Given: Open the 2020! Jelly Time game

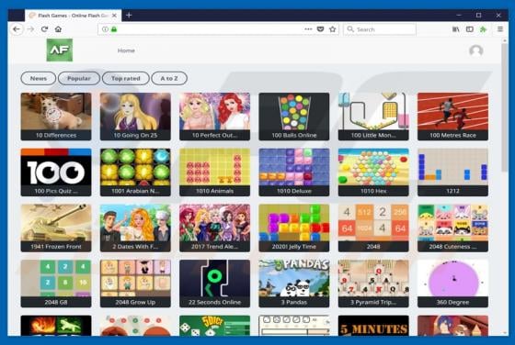Looking at the screenshot, I should [294, 228].
